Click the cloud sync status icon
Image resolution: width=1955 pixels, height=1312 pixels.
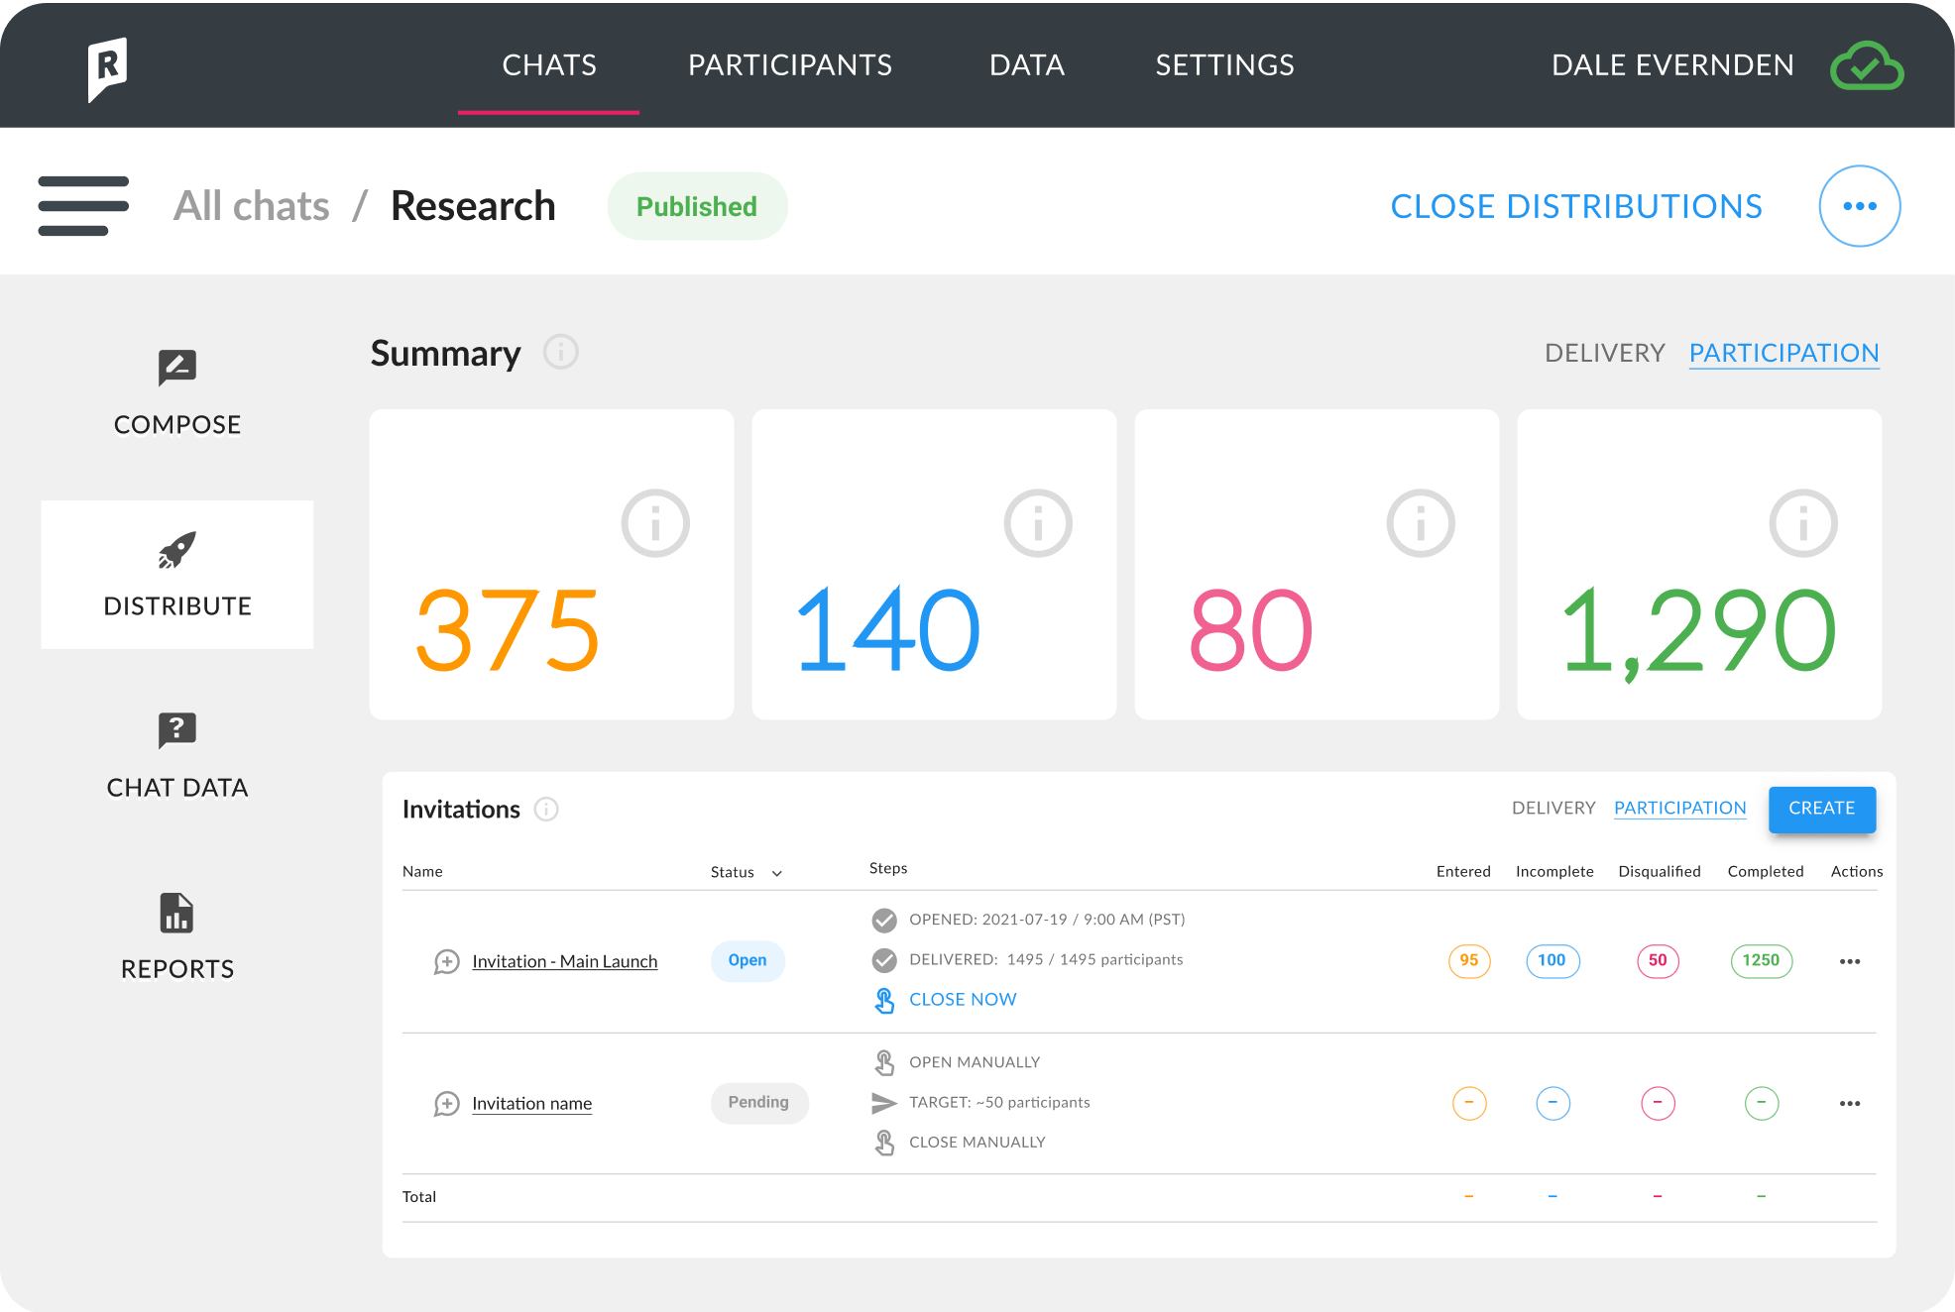(1866, 66)
